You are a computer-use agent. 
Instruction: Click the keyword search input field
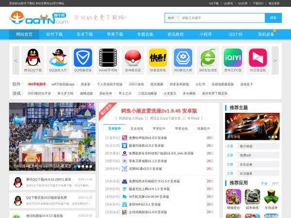tap(223, 18)
